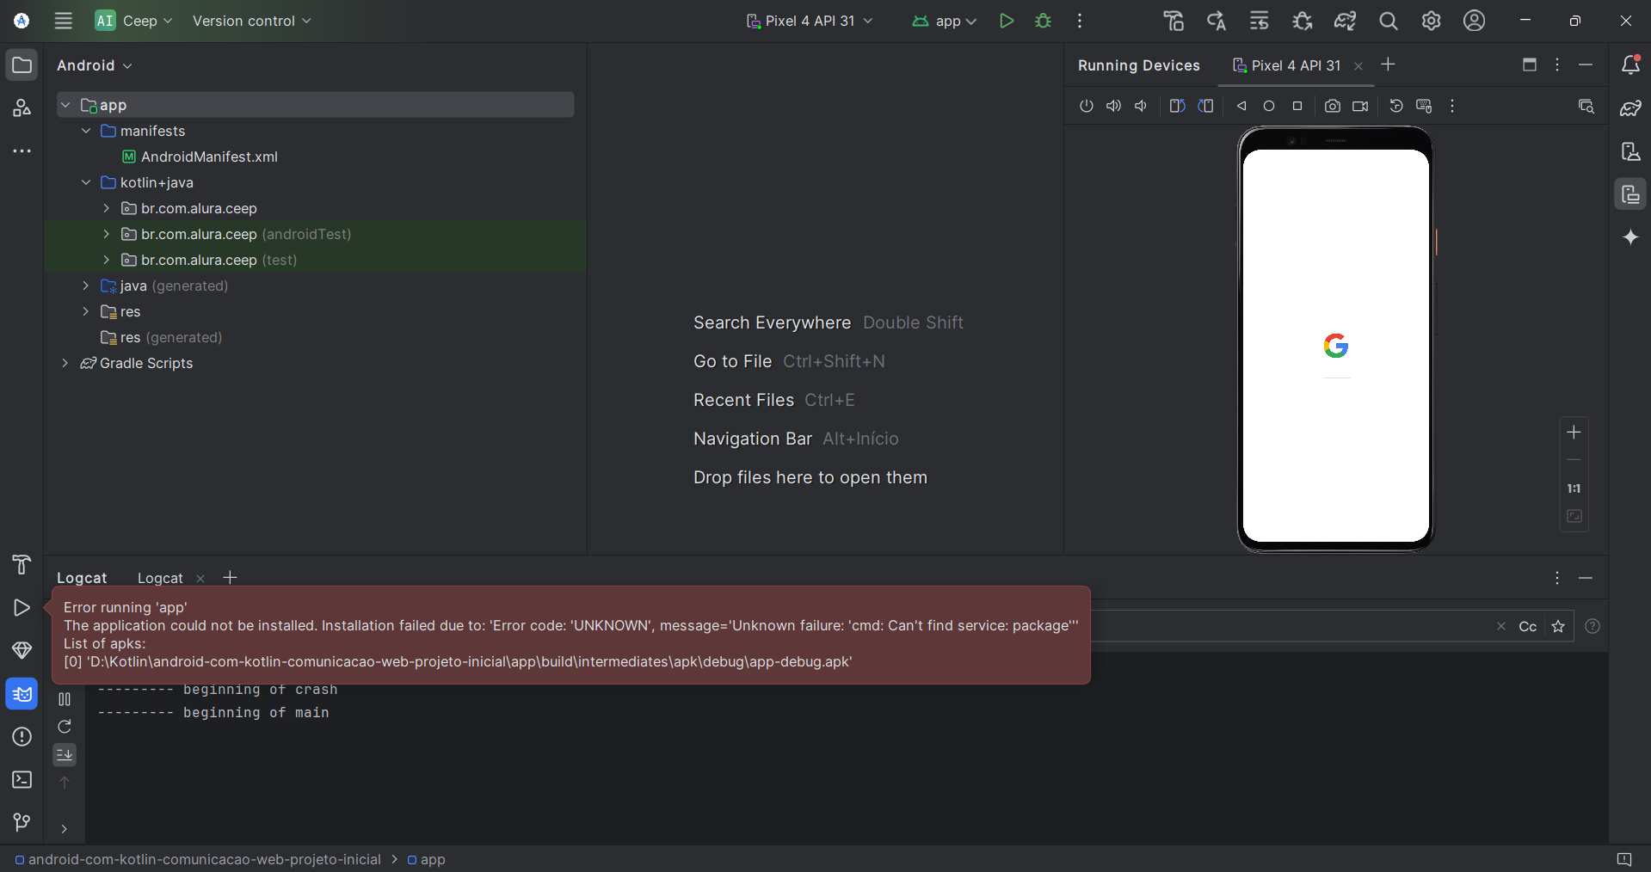
Task: Expand the res folder
Action: point(86,311)
